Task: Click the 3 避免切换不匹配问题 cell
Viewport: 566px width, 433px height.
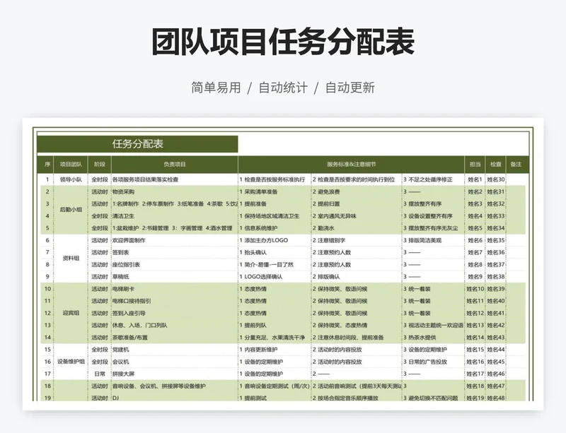Action: [433, 398]
